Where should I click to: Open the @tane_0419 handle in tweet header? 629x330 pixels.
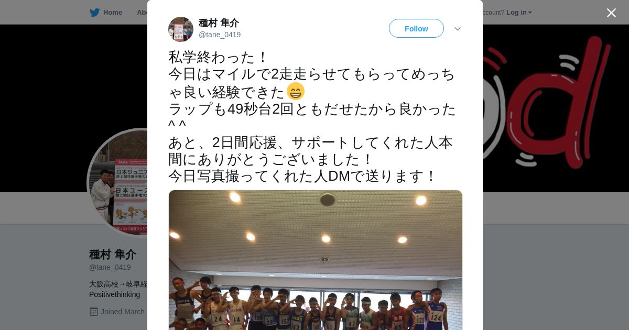[220, 35]
